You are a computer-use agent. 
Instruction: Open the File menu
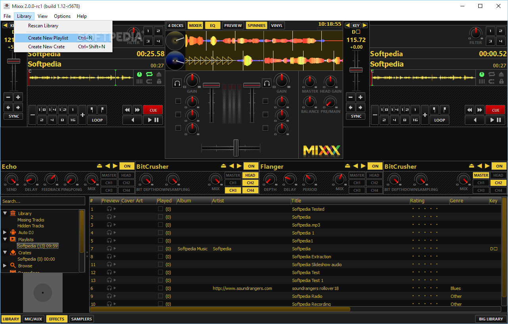coord(7,16)
